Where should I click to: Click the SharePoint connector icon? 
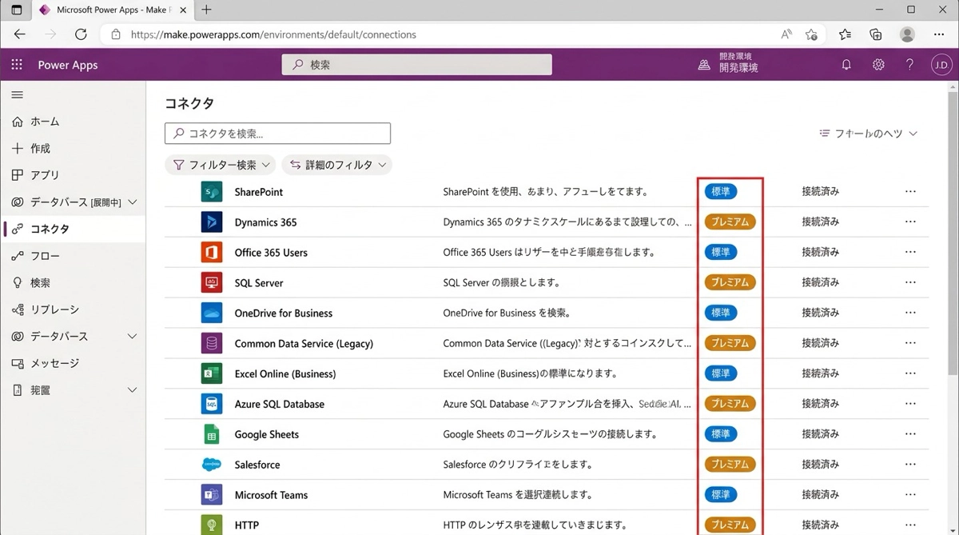212,192
